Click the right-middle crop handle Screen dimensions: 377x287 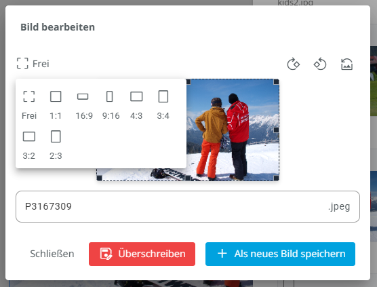(276, 130)
